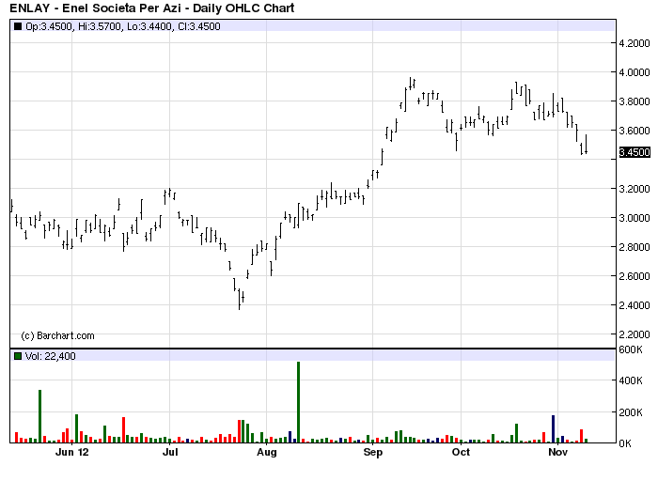This screenshot has height=481, width=658.
Task: Click the 'Sep' date axis label
Action: (373, 452)
